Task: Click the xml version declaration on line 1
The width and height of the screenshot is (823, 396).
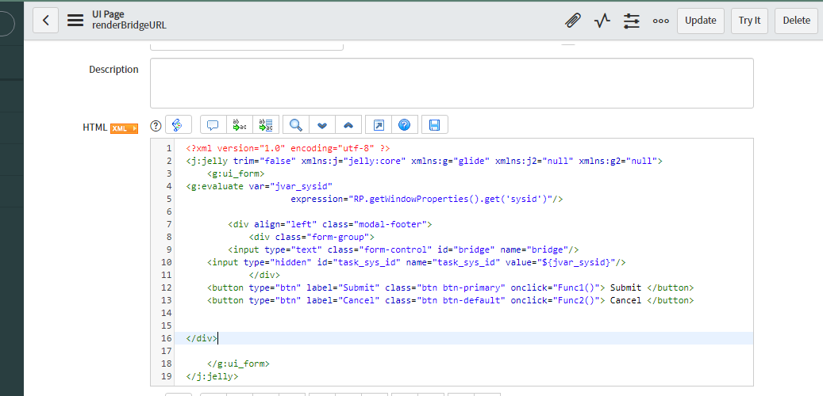Action: [287, 148]
